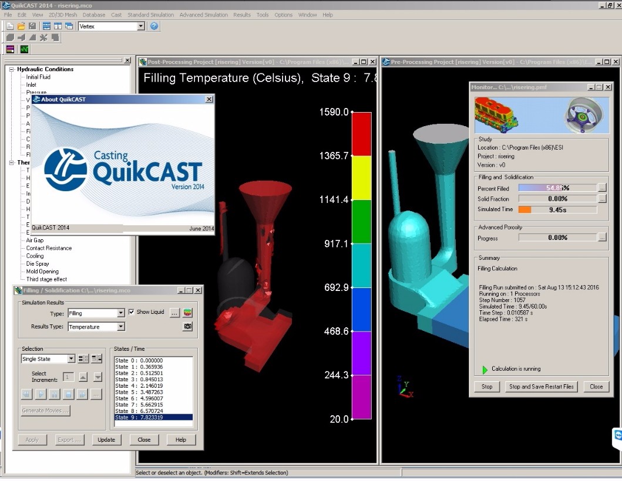Screen dimensions: 622x481
Task: Click the tile windows horizontally toolbar icon
Action: (46, 26)
